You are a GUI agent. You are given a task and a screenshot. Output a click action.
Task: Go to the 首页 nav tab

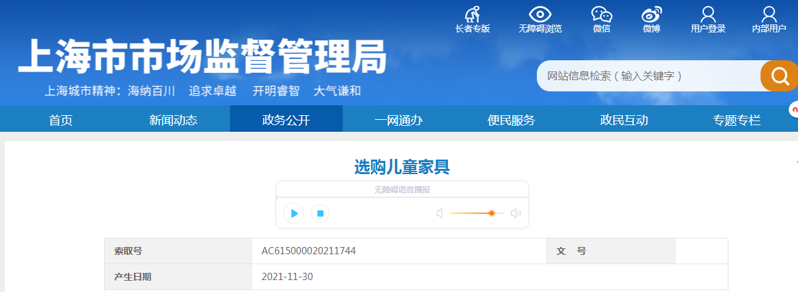(60, 121)
